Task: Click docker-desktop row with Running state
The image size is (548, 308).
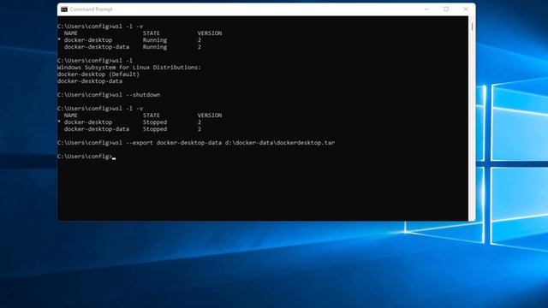Action: tap(129, 40)
